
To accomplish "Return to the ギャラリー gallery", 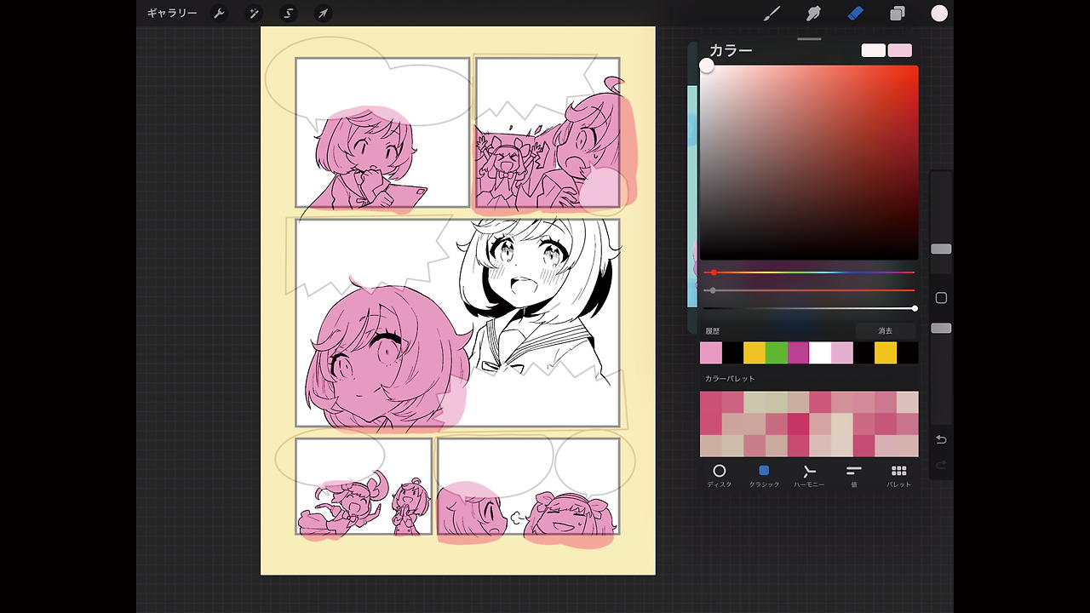I will click(172, 14).
